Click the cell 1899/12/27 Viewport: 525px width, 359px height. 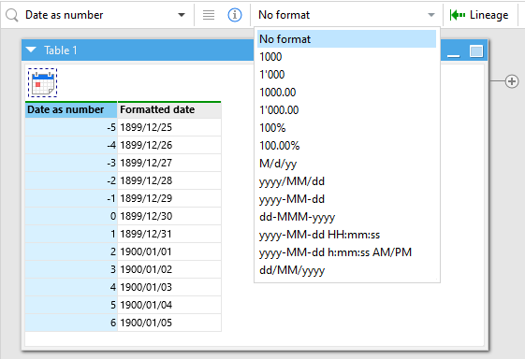169,163
